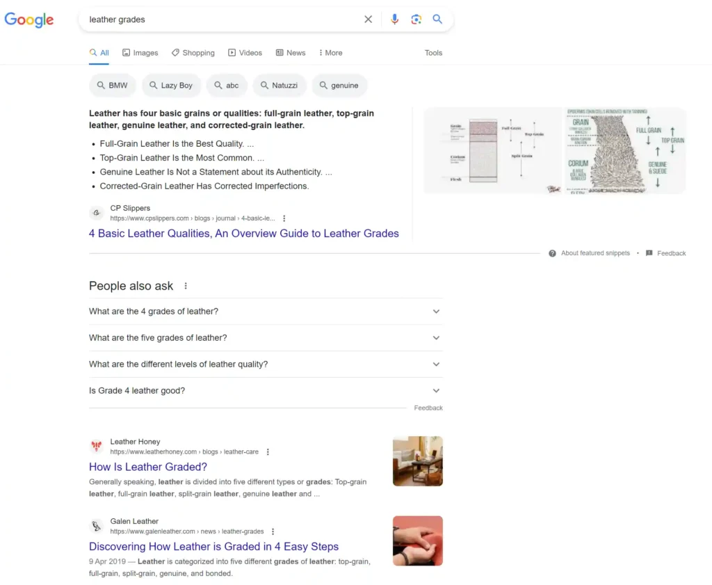This screenshot has height=585, width=712.
Task: Open the GRAIN/CORIUM leather diagram
Action: pyautogui.click(x=625, y=151)
